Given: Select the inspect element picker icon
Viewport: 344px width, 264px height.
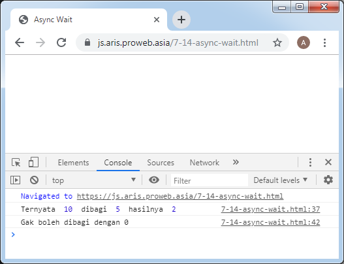Looking at the screenshot, I should click(x=16, y=163).
